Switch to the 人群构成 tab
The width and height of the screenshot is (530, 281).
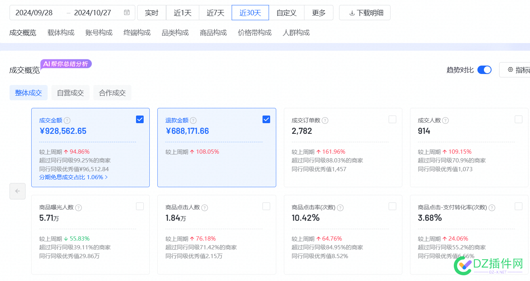click(x=296, y=33)
